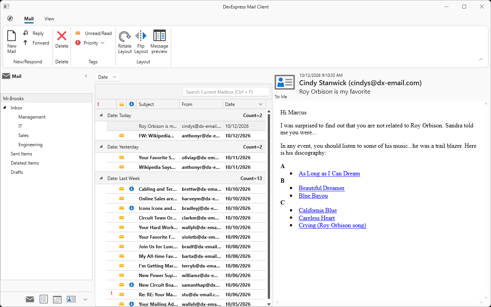Create a message with New Mail
This screenshot has height=307, width=491.
[12, 42]
